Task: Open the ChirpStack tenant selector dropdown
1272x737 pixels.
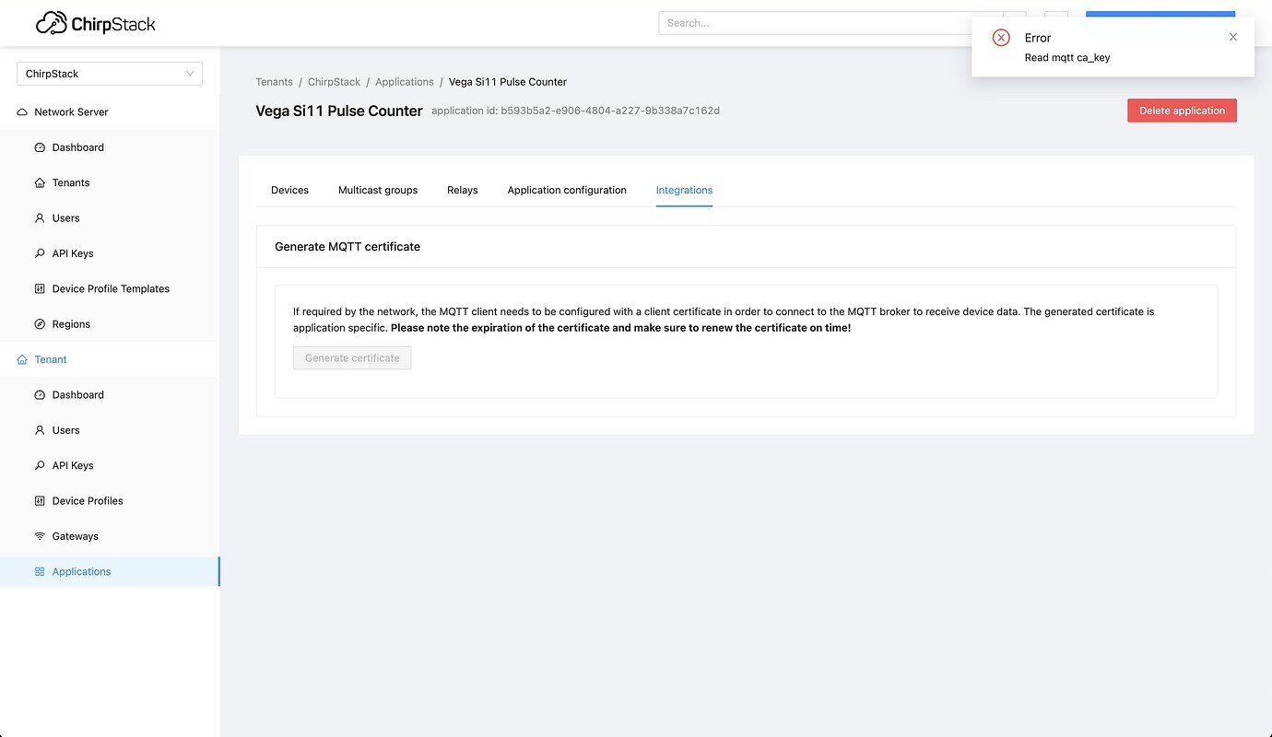Action: coord(109,73)
